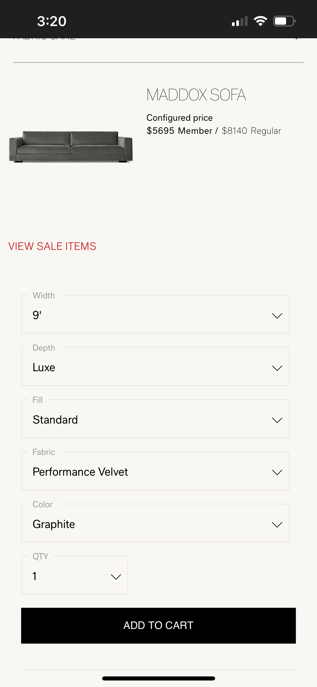Tap the Wi-Fi icon in the status bar
The image size is (317, 687).
(x=260, y=21)
